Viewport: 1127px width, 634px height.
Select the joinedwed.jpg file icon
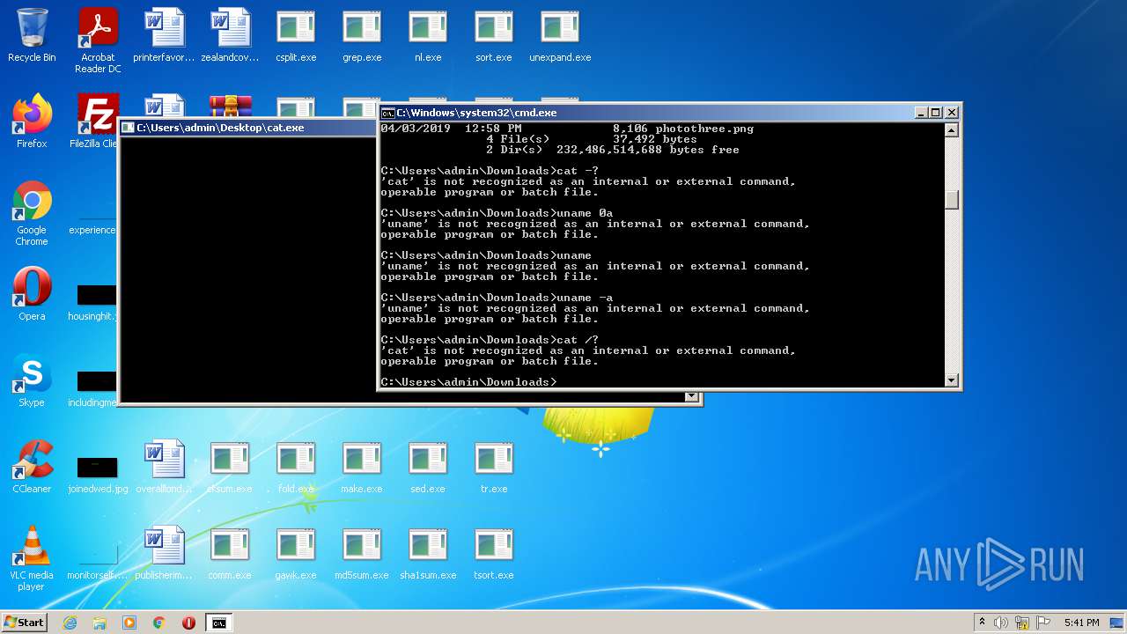click(x=98, y=474)
